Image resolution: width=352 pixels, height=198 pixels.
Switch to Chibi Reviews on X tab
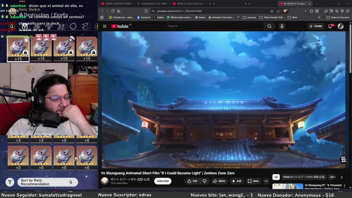pos(152,4)
